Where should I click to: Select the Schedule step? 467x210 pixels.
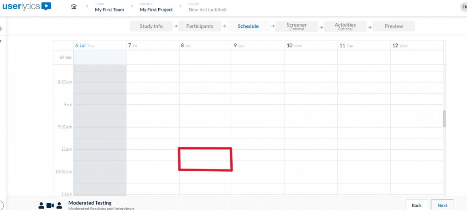pyautogui.click(x=248, y=26)
